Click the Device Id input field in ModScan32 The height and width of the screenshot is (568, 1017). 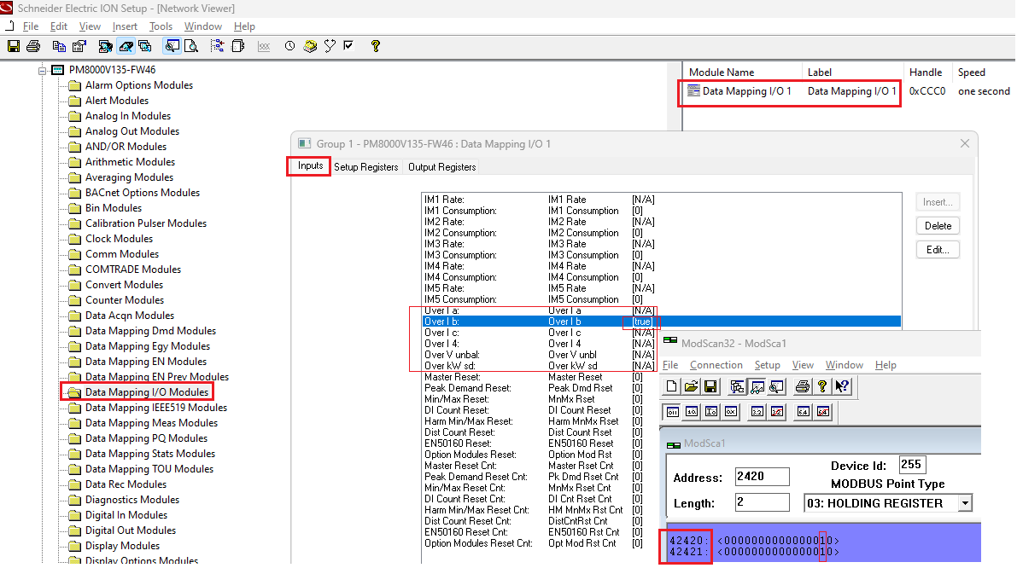click(913, 464)
